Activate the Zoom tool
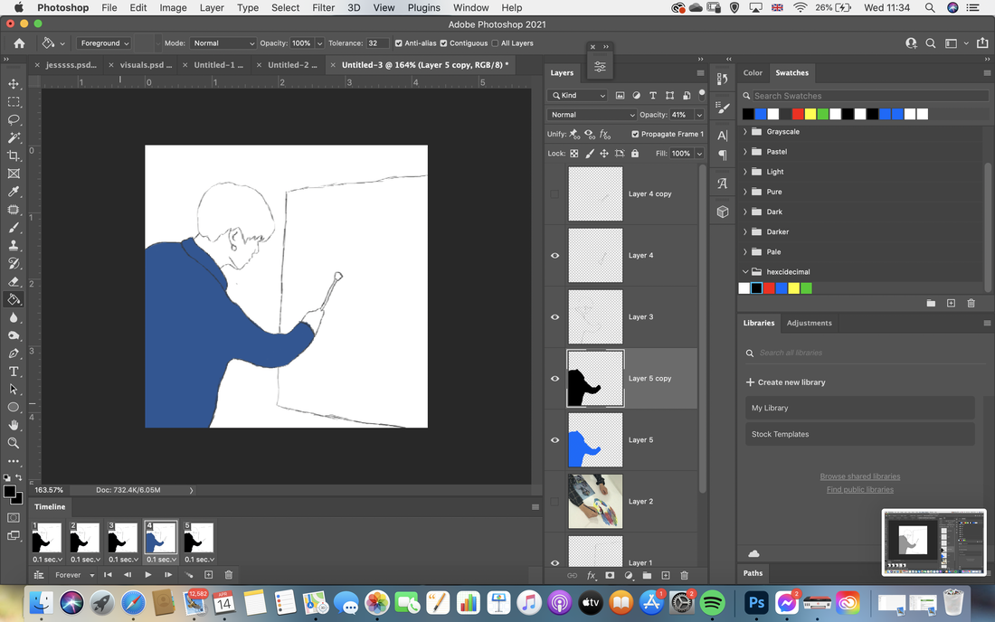The image size is (995, 622). [14, 443]
